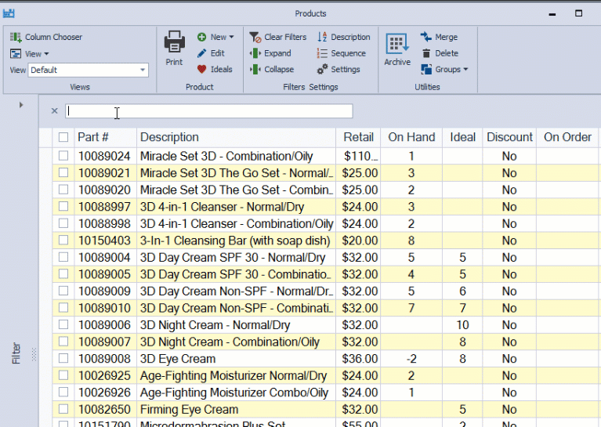
Task: Select Age-Fighting Moisturizer Combo/Oily
Action: (x=234, y=393)
